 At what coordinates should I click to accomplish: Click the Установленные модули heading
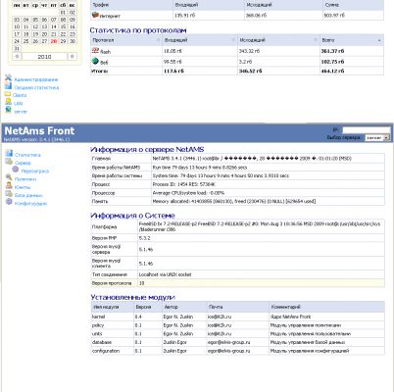pos(132,297)
